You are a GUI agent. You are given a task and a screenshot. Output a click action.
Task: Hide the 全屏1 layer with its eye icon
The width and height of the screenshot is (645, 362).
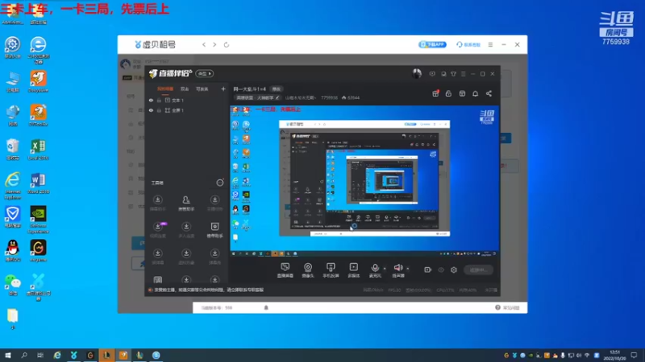tap(151, 110)
